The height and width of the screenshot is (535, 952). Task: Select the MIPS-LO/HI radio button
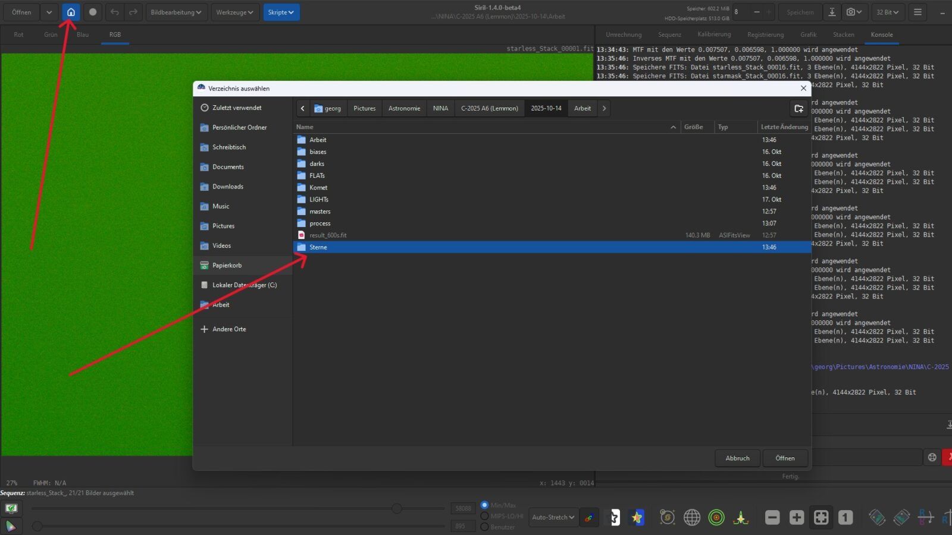(x=484, y=516)
